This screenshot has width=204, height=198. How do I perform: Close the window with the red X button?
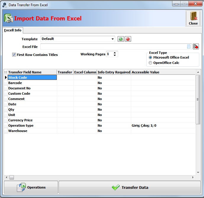coord(195,4)
